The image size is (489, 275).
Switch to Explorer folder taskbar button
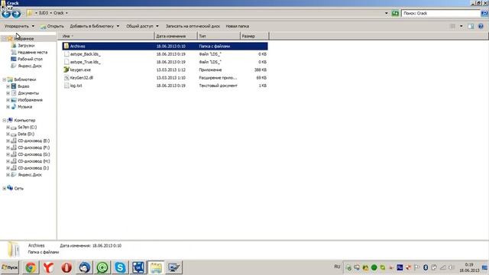[x=156, y=267]
